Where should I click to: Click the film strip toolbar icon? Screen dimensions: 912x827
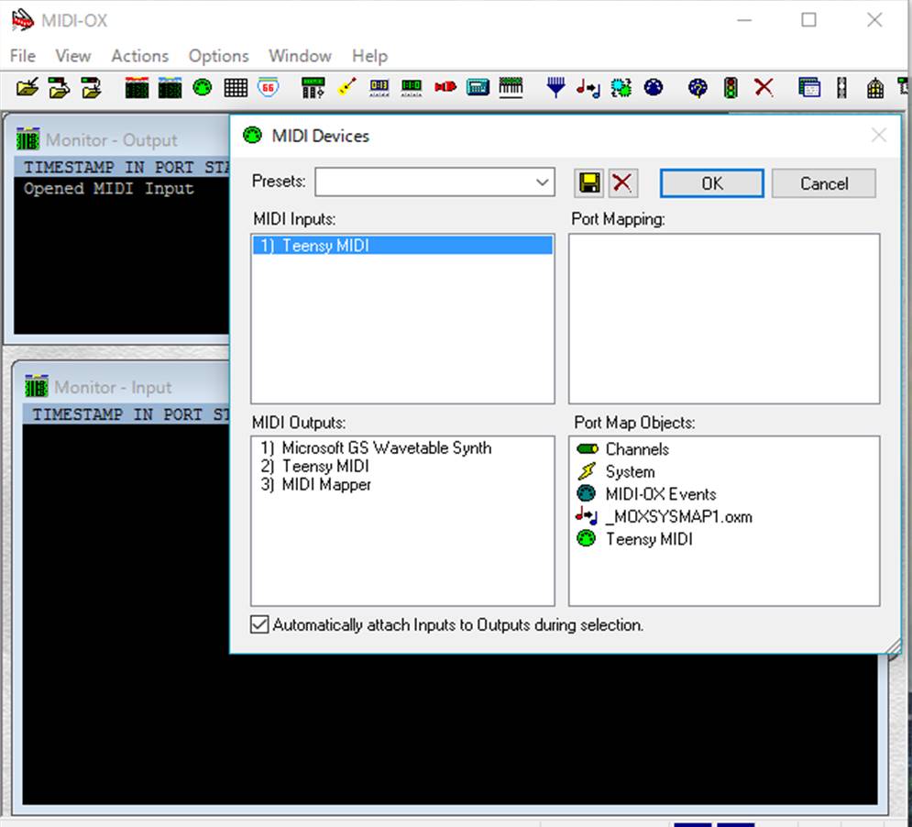841,88
